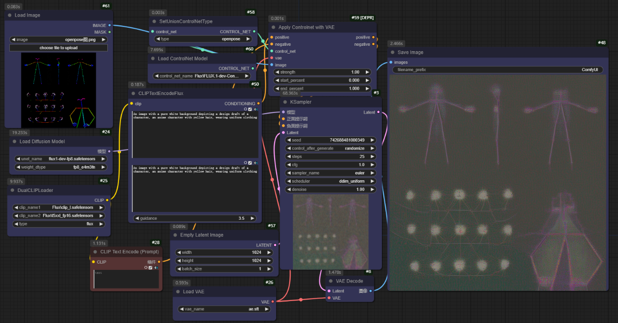Toggle checkbox in CLIP Text Encode (Prompt) node
This screenshot has width=618, height=323.
point(150,267)
